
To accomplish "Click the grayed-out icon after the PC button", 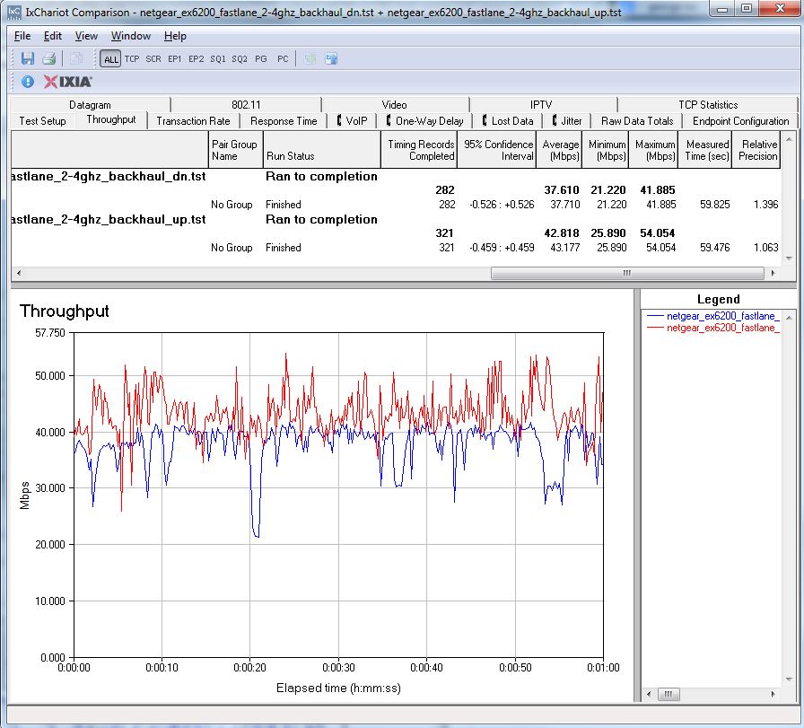I will pyautogui.click(x=310, y=59).
